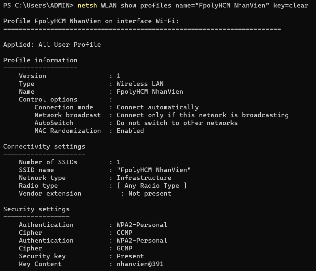
Task: Click the 'netsh' command word in the prompt
Action: click(x=87, y=6)
